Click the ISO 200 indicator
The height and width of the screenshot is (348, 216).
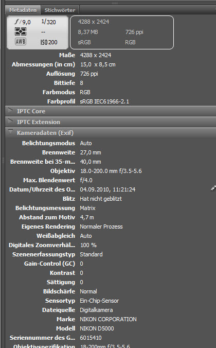pyautogui.click(x=49, y=42)
